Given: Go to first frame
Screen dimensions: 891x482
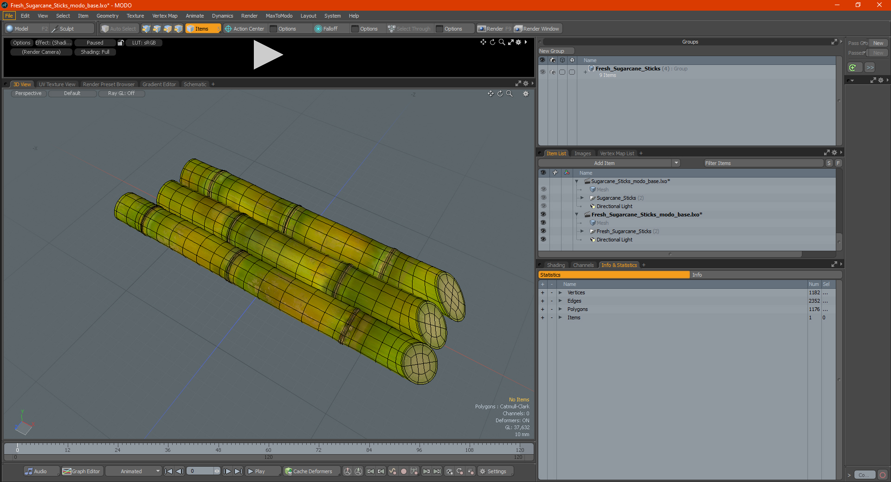Looking at the screenshot, I should [x=169, y=471].
